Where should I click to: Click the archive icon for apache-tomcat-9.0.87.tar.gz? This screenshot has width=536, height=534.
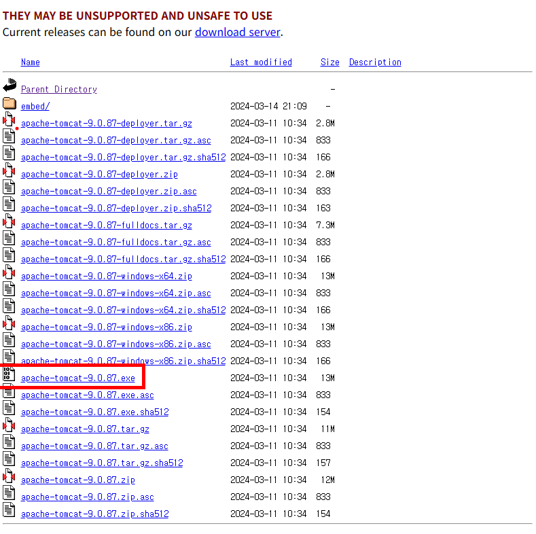(9, 425)
